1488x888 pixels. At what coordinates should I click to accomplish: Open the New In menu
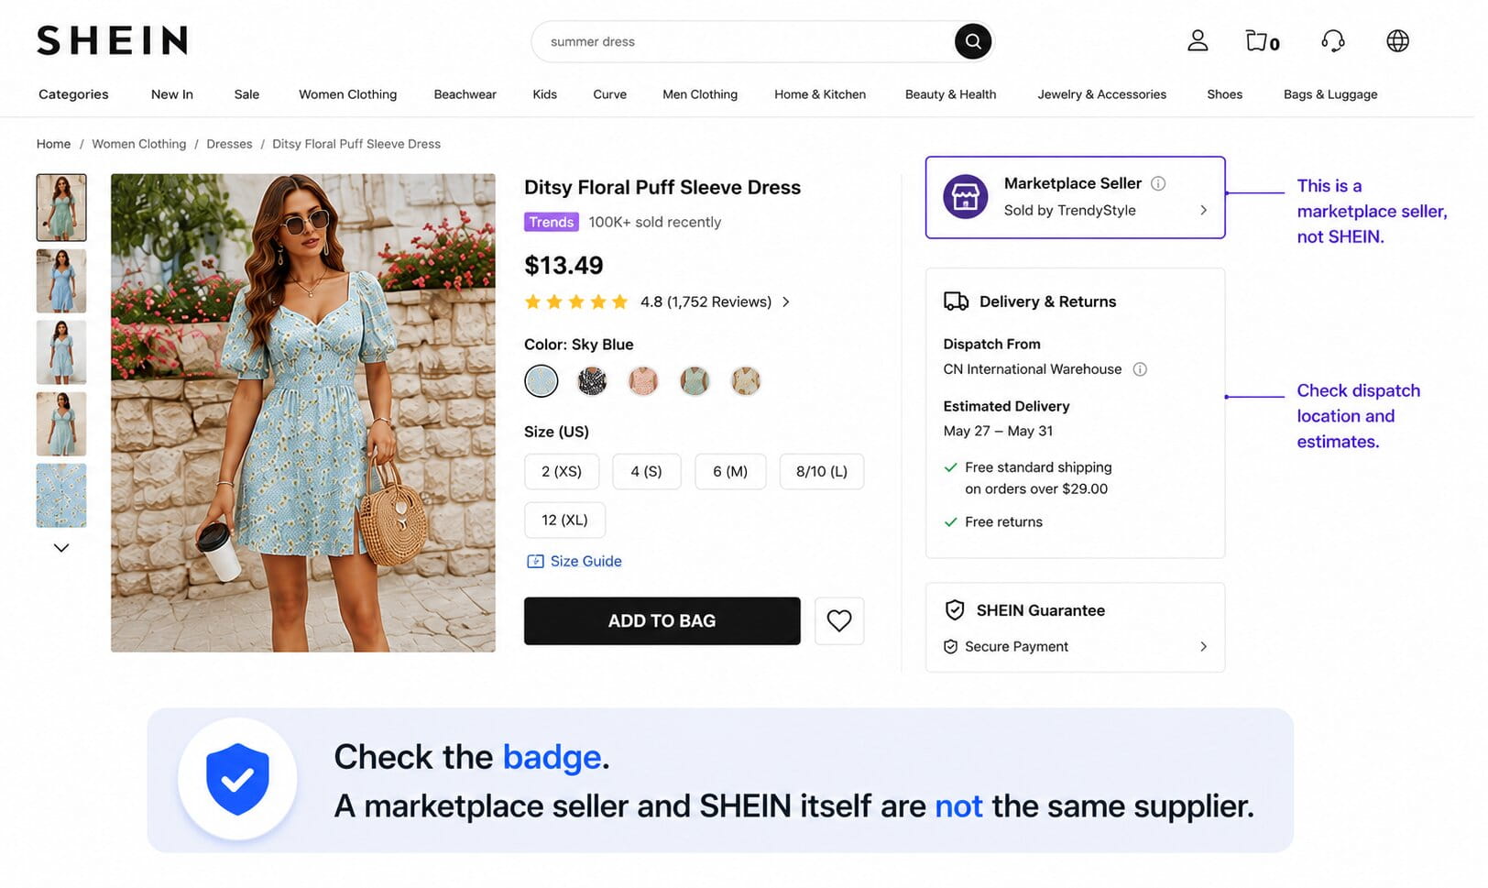click(x=172, y=94)
